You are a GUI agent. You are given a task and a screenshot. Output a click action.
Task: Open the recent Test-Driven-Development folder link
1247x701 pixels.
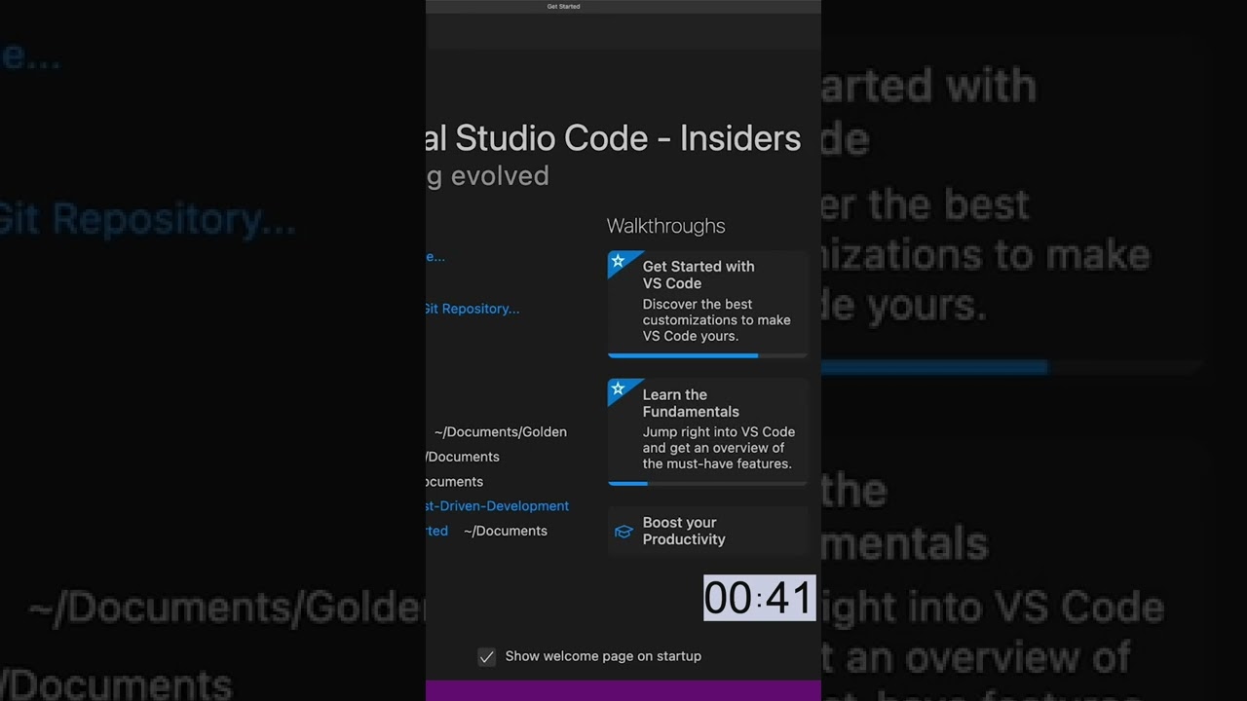tap(498, 506)
